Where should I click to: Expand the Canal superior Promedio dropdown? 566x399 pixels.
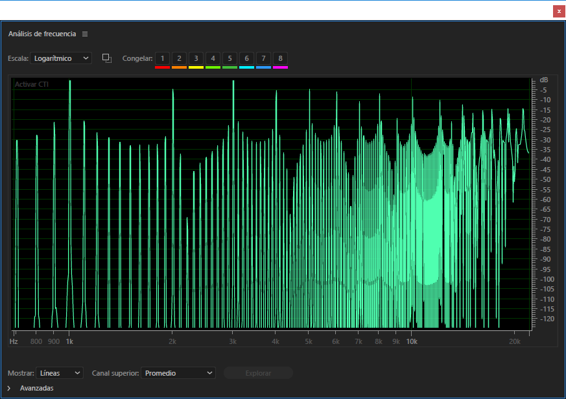point(178,373)
